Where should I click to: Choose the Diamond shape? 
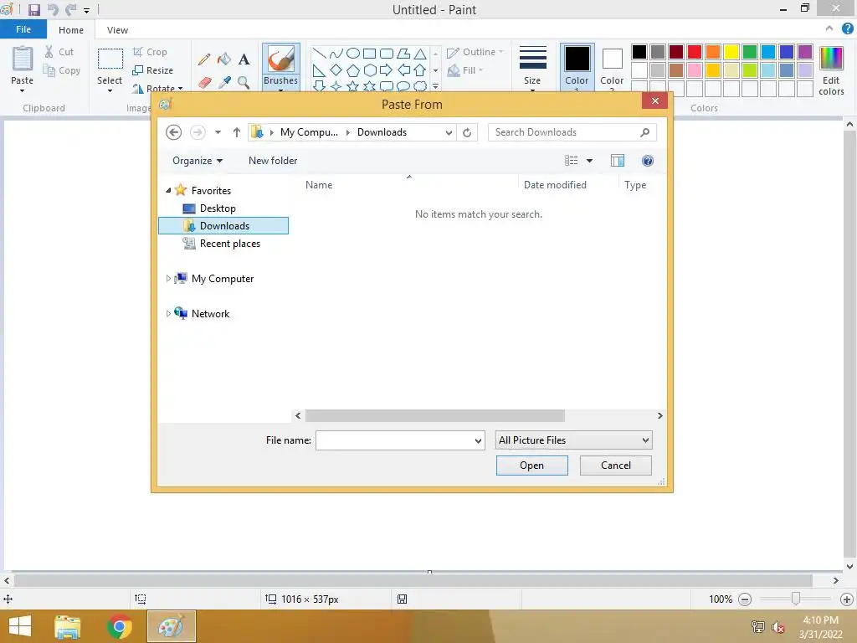pos(336,70)
